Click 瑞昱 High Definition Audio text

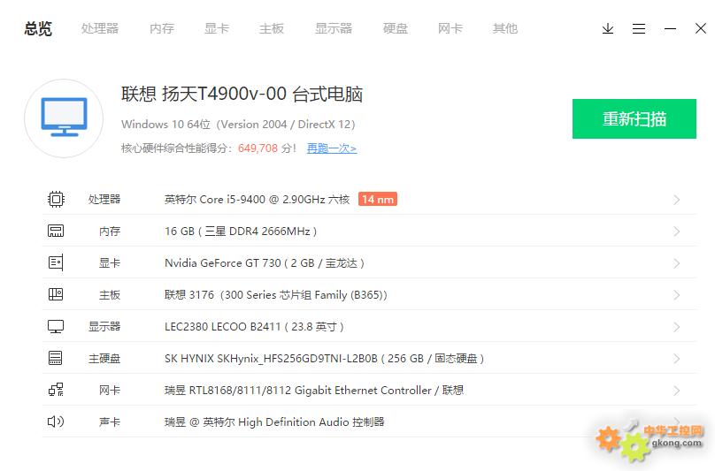pyautogui.click(x=274, y=422)
